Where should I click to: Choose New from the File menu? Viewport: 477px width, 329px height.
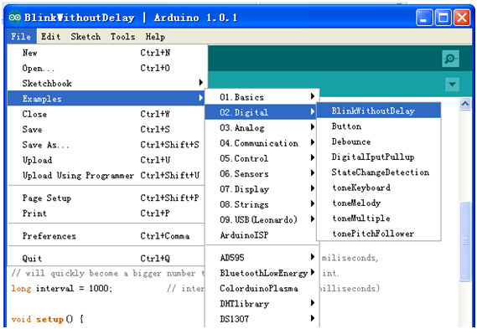coord(106,53)
